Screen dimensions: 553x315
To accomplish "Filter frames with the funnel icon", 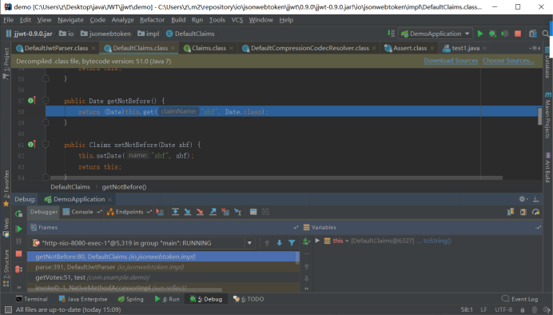I will pyautogui.click(x=292, y=243).
